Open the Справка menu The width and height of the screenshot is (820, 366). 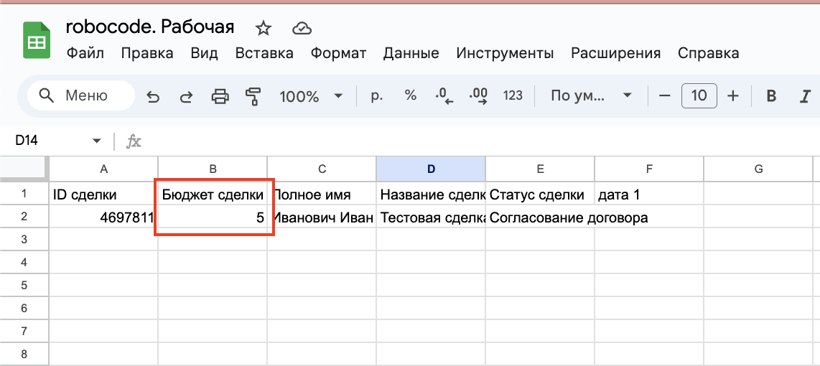tap(708, 53)
